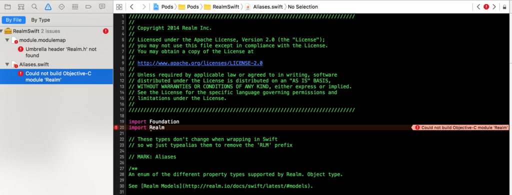Click the MARK: Aliases comment
The height and width of the screenshot is (195, 512).
click(x=152, y=157)
